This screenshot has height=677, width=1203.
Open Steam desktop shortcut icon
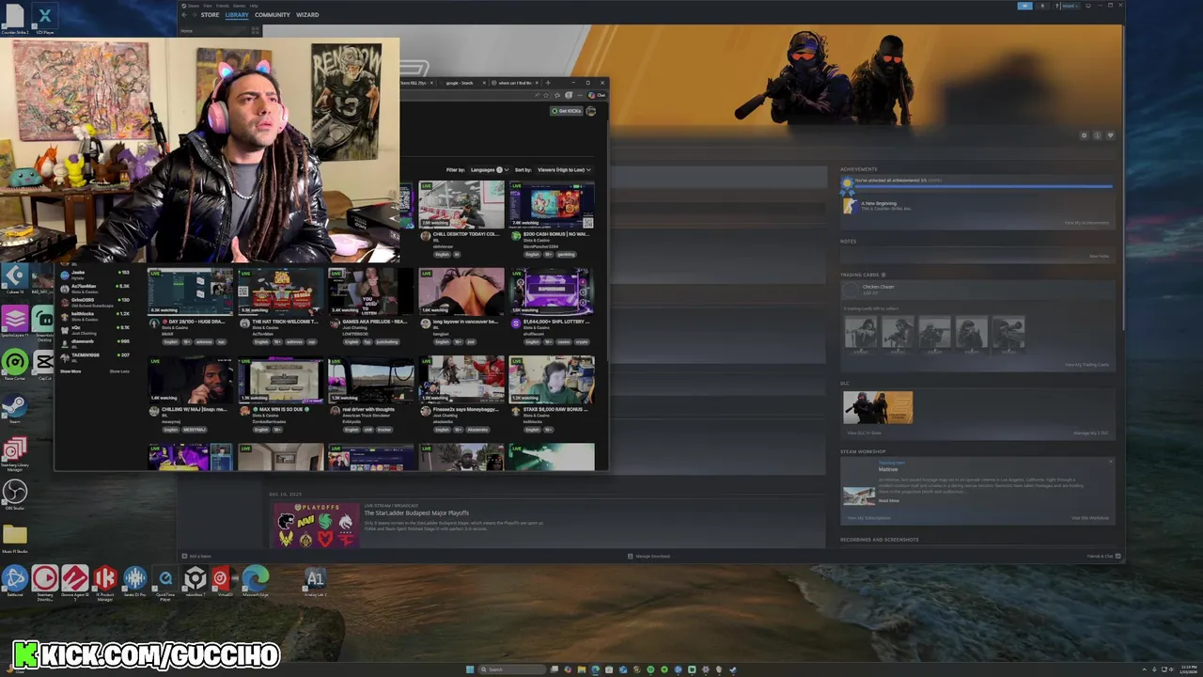click(x=14, y=407)
